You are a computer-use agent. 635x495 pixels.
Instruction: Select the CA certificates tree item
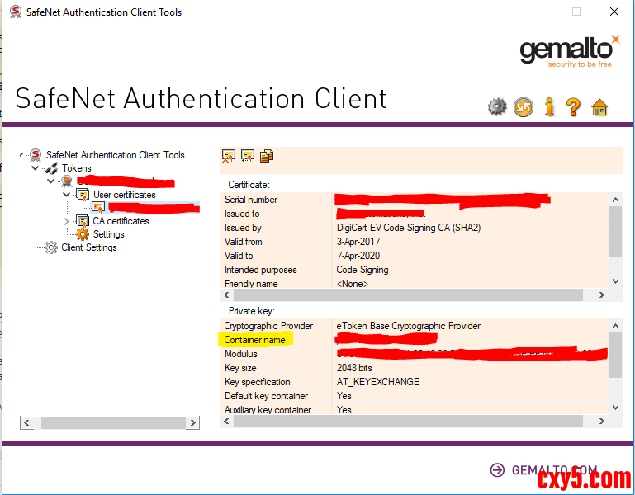(121, 221)
